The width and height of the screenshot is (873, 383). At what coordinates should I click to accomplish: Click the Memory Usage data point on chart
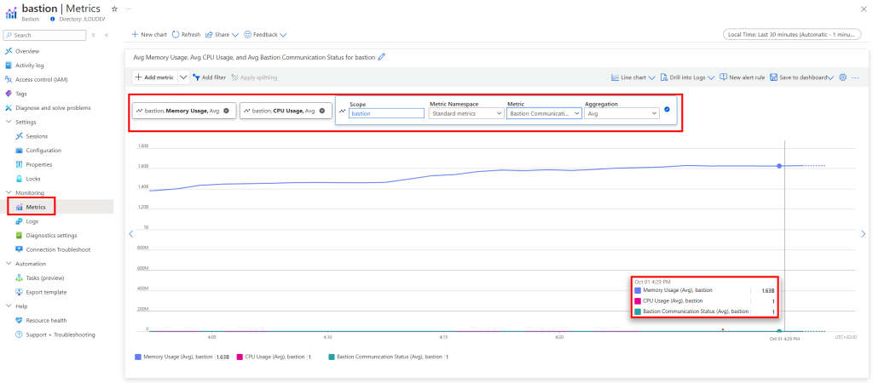779,166
